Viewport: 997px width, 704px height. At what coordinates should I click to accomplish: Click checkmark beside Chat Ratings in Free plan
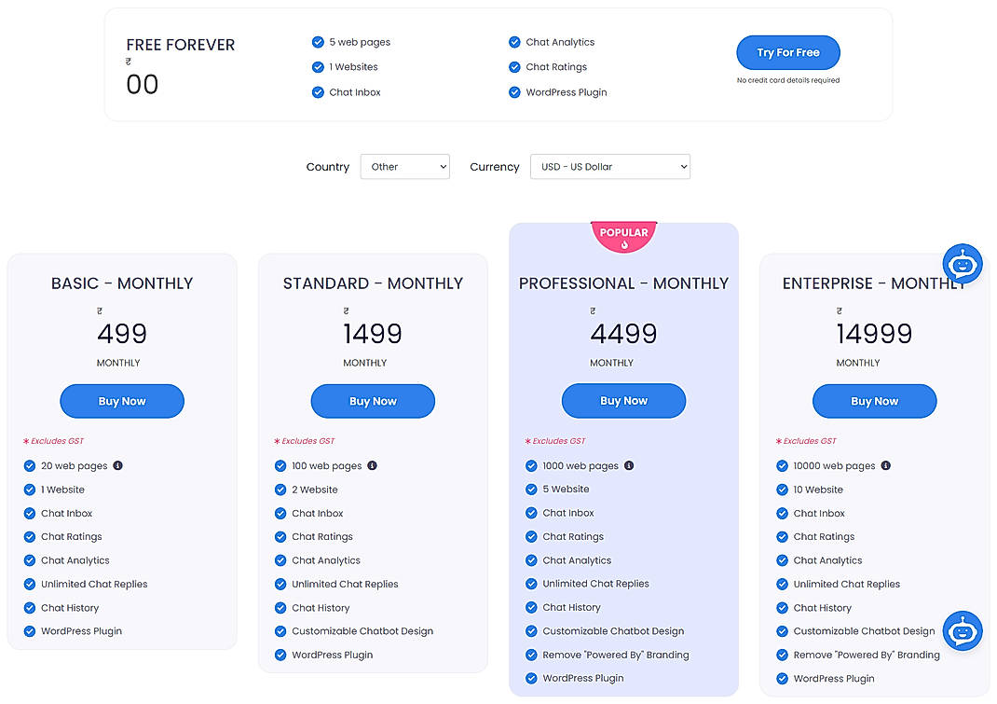click(514, 67)
